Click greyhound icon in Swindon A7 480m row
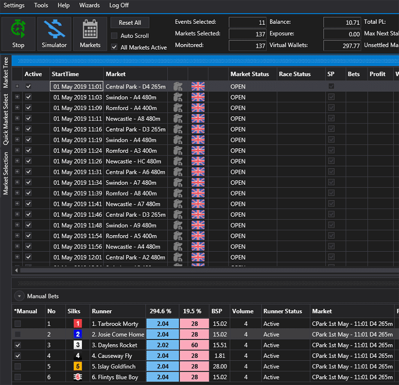Viewport: 399px width, 385px height. click(x=178, y=183)
